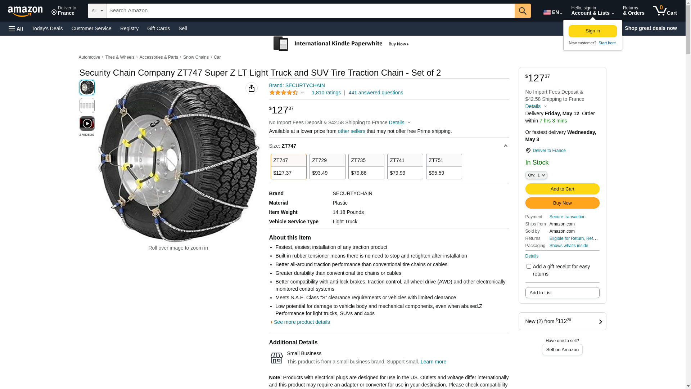691x389 pixels.
Task: Click the Deliver to France location icon
Action: click(528, 151)
